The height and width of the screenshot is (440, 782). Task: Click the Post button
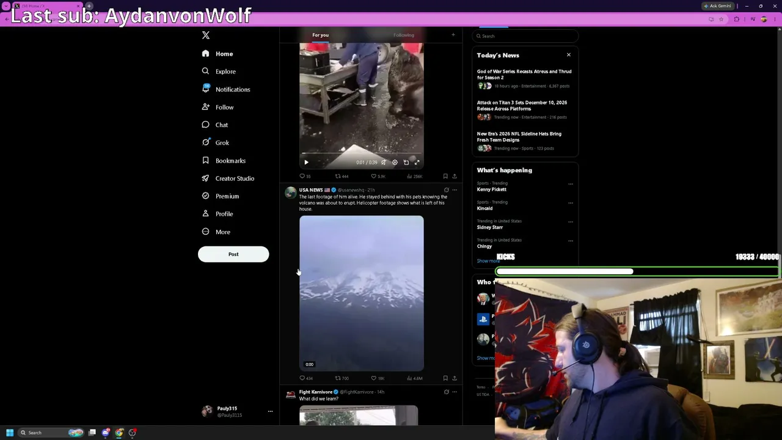tap(233, 254)
